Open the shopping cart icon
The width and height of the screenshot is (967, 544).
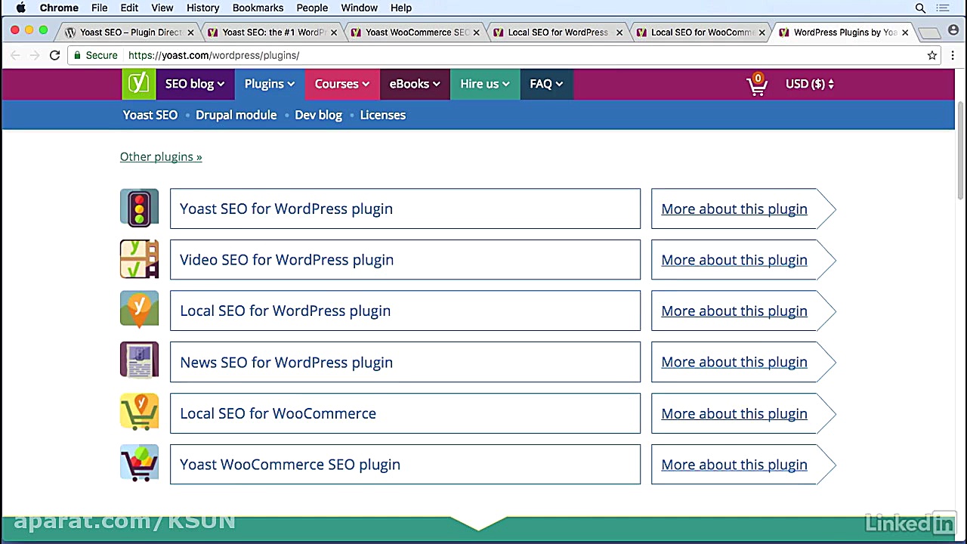coord(756,85)
